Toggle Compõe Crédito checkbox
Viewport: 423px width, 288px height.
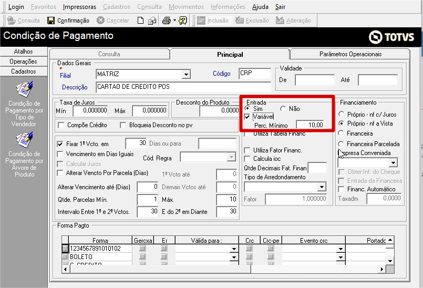61,125
